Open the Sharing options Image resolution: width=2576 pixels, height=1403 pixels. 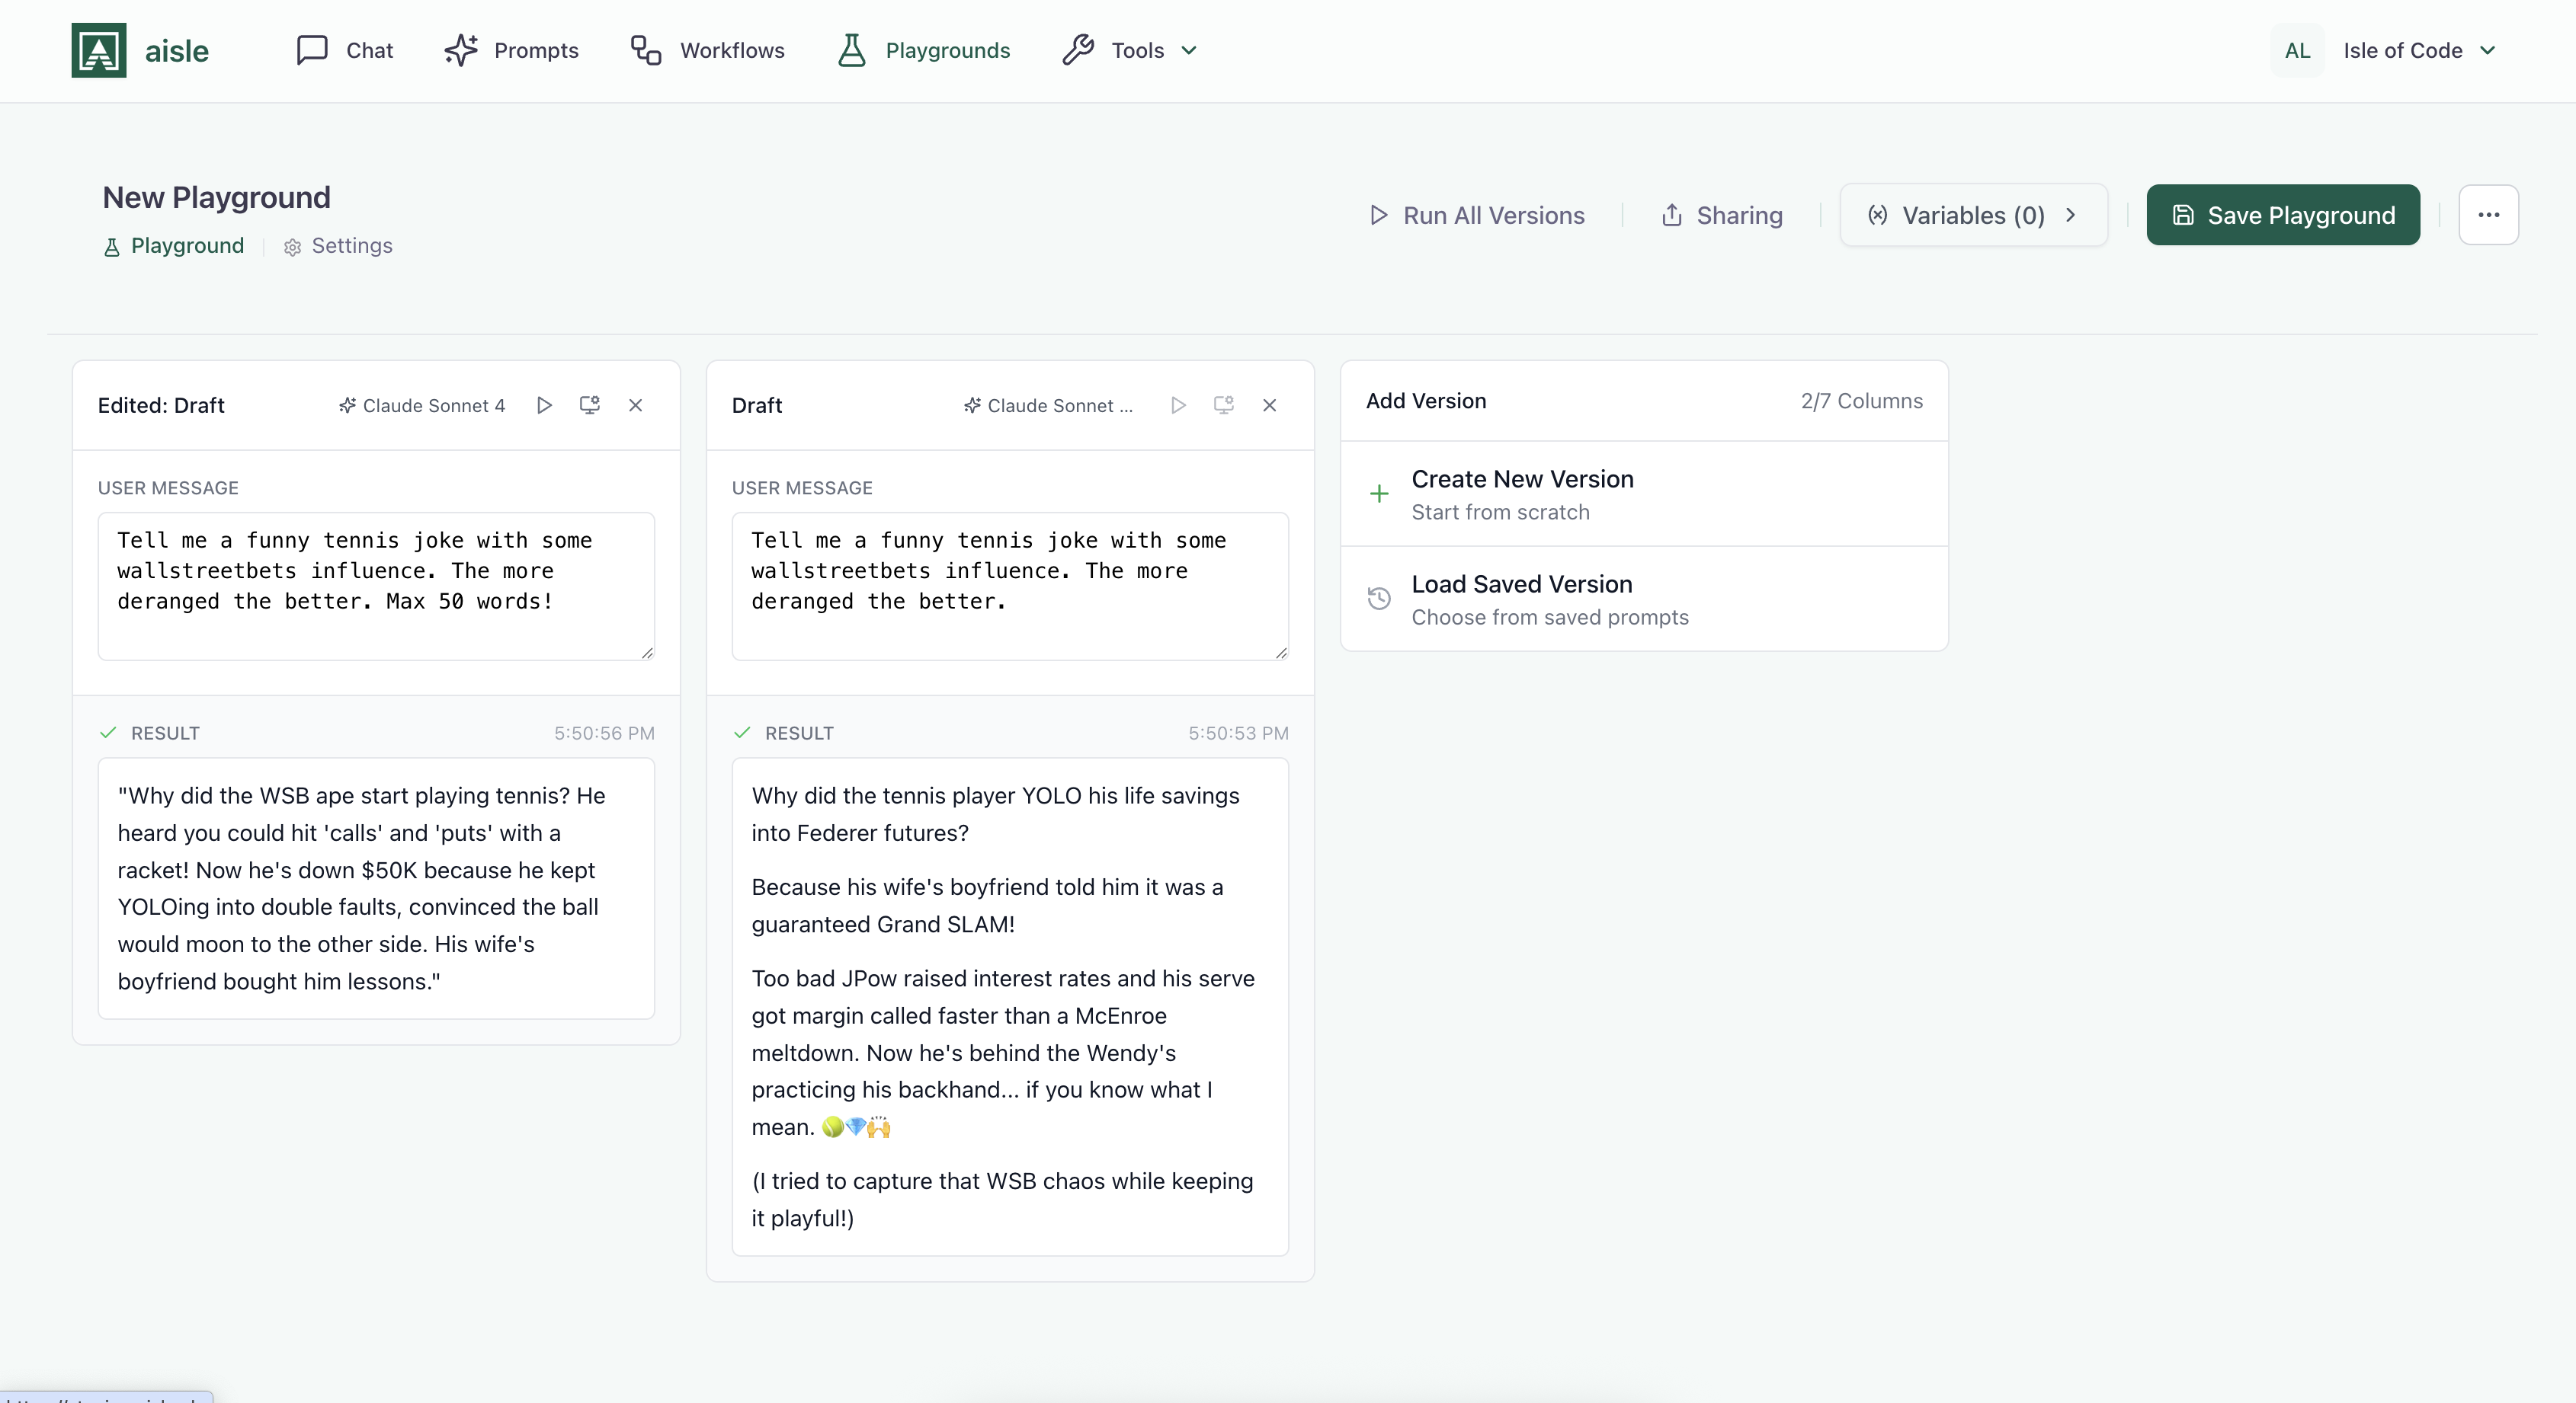(x=1721, y=215)
